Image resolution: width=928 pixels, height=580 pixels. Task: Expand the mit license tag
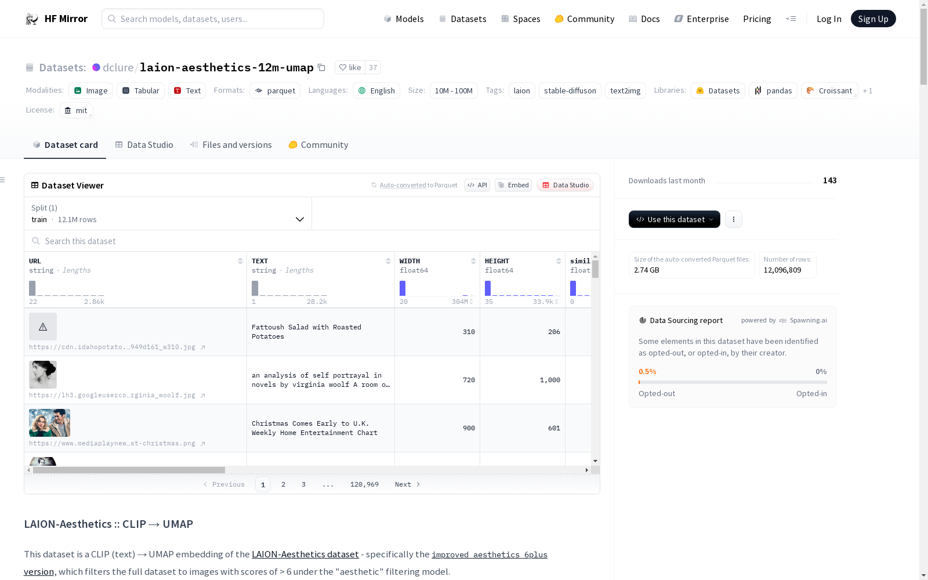coord(76,110)
